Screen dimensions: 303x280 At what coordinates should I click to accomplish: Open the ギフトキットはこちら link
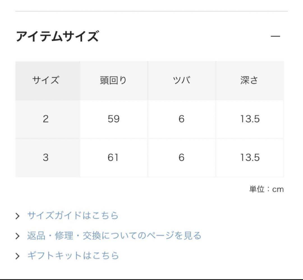73,256
